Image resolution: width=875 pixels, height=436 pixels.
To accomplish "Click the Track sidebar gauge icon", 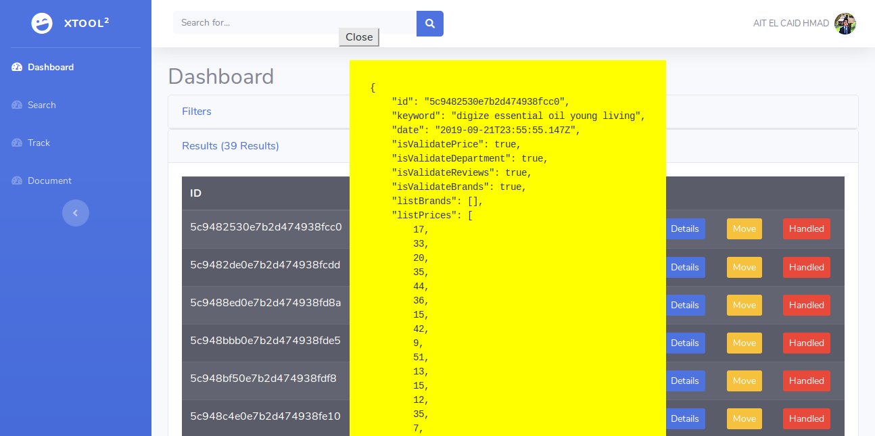I will pyautogui.click(x=17, y=143).
